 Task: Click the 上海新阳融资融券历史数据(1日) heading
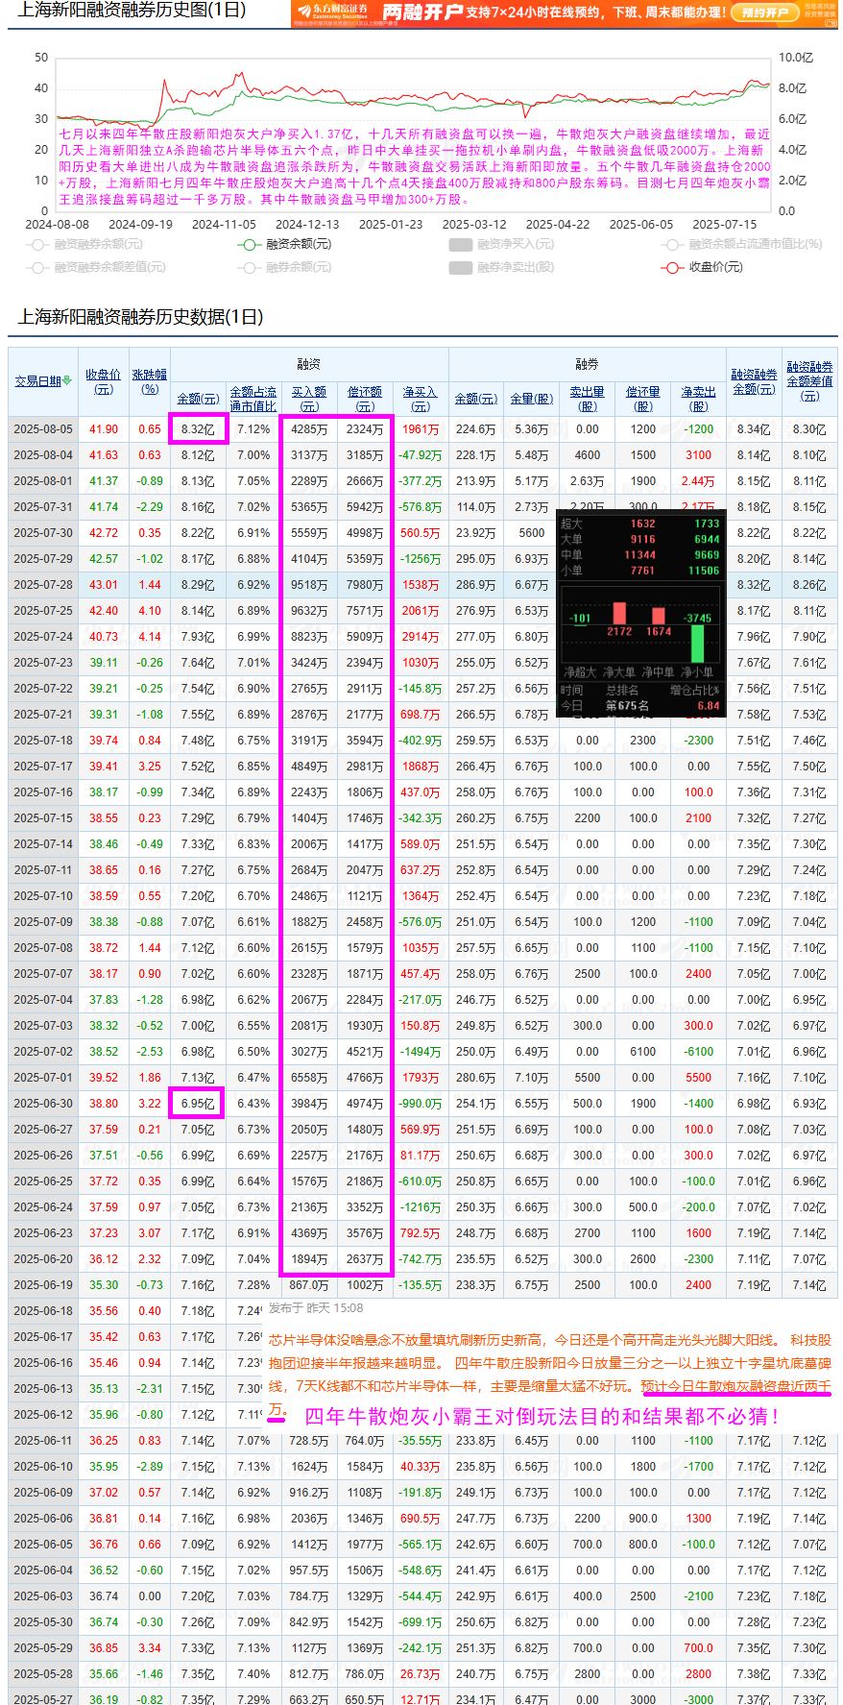point(140,317)
